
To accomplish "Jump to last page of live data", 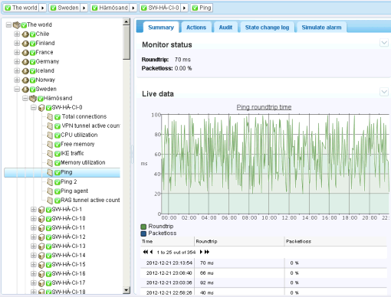I will click(207, 252).
